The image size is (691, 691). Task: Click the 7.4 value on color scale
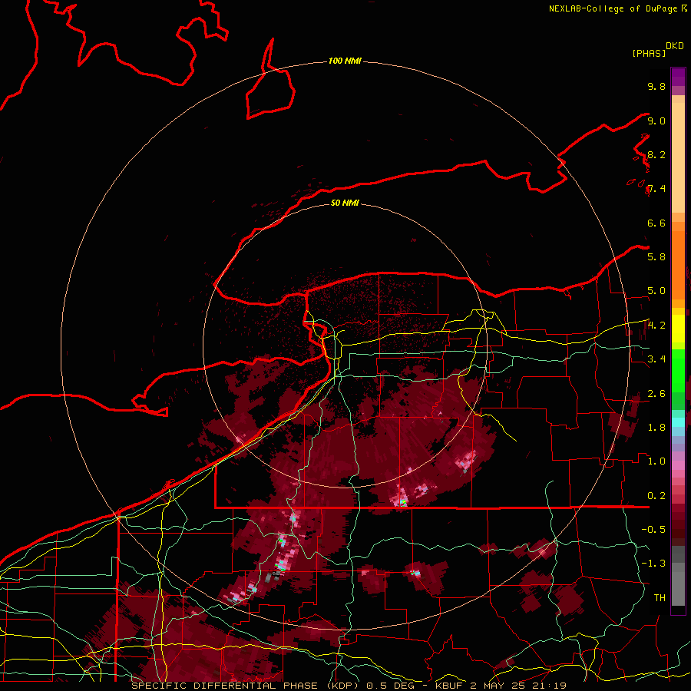click(656, 189)
